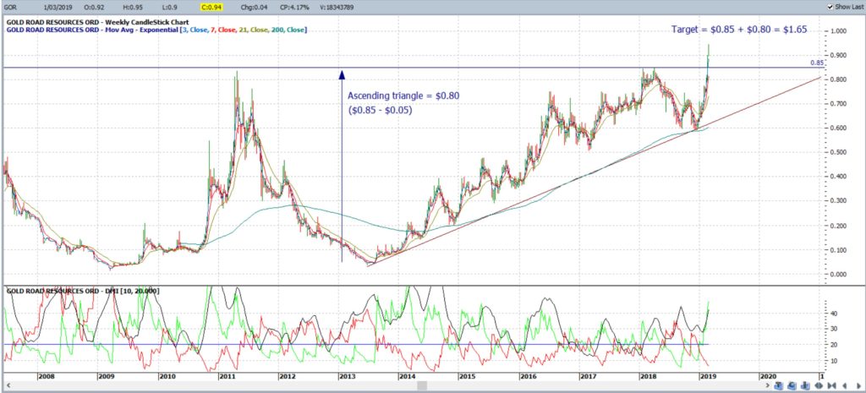Click the blue C toolbar icon
The height and width of the screenshot is (393, 866).
pyautogui.click(x=792, y=386)
